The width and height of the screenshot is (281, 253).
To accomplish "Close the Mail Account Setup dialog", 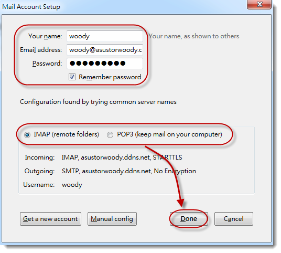I will pyautogui.click(x=260, y=4).
